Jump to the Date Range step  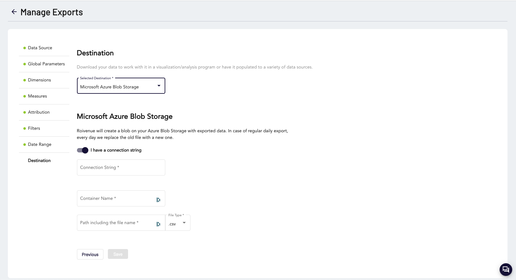tap(40, 145)
